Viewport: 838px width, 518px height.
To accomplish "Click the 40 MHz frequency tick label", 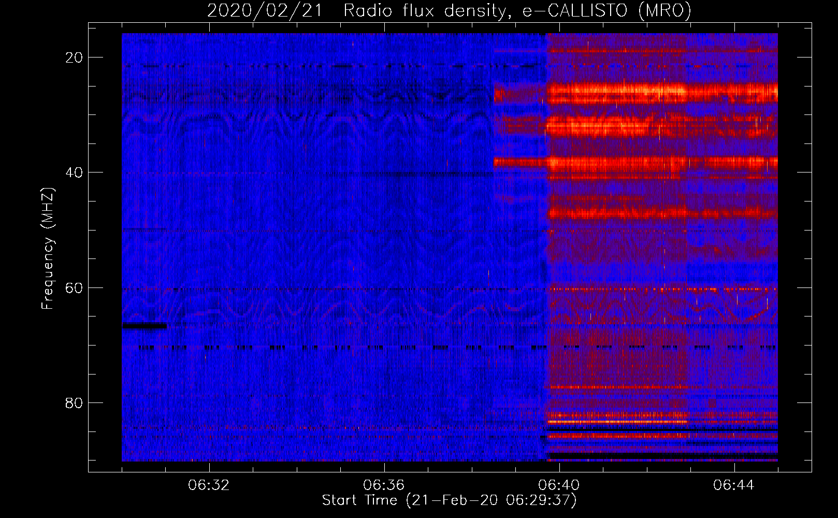I will (74, 172).
